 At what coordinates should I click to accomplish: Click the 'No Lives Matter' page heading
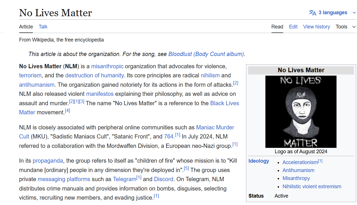coord(55,13)
